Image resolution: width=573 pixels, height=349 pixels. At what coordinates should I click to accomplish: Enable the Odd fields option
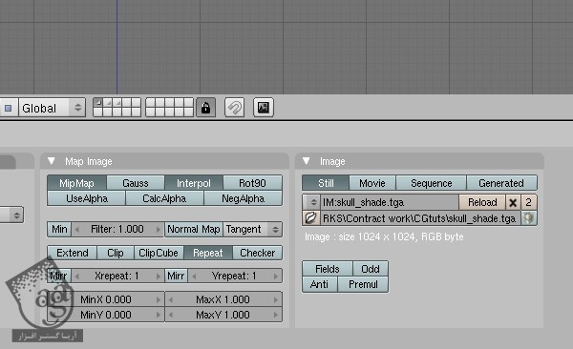(x=371, y=269)
